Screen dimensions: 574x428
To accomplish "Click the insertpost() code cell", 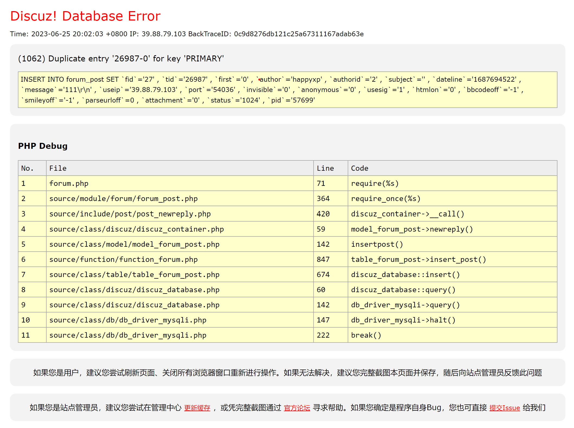I will (377, 244).
